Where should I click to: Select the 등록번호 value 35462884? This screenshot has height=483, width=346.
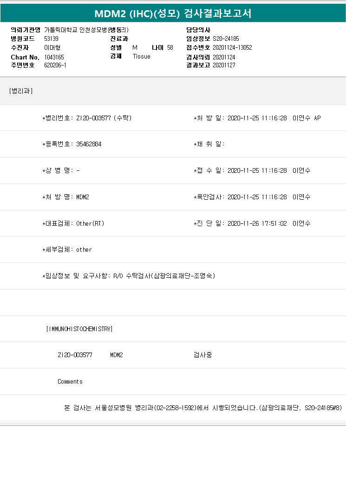(89, 144)
